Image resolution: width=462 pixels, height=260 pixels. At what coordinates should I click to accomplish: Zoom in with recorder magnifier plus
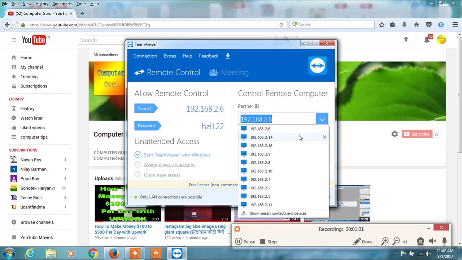click(x=385, y=242)
